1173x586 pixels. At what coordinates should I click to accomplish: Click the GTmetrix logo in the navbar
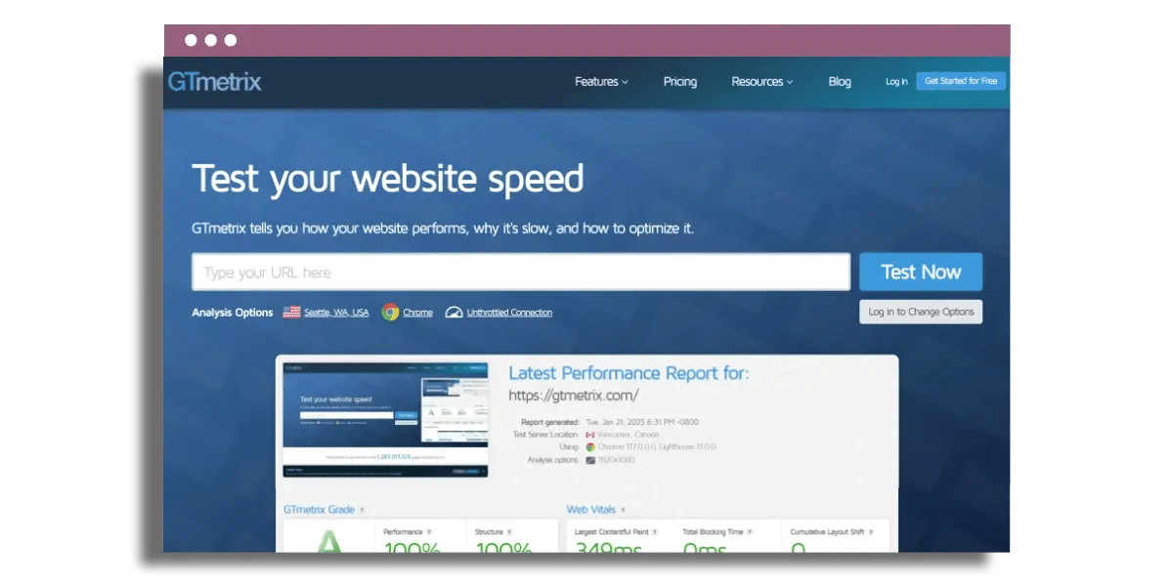(x=216, y=82)
